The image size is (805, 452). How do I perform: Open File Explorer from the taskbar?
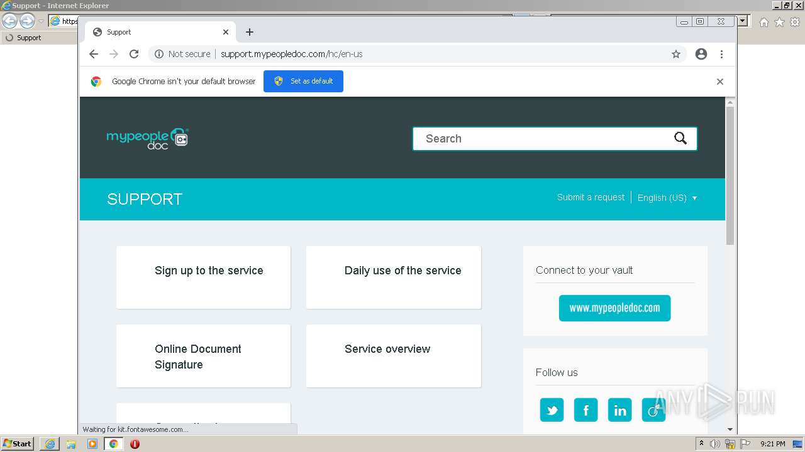tap(71, 444)
